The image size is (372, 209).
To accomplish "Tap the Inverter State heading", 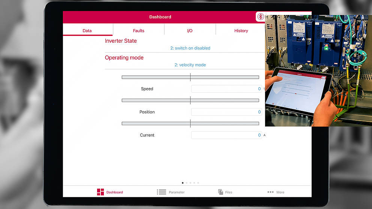I will click(121, 41).
